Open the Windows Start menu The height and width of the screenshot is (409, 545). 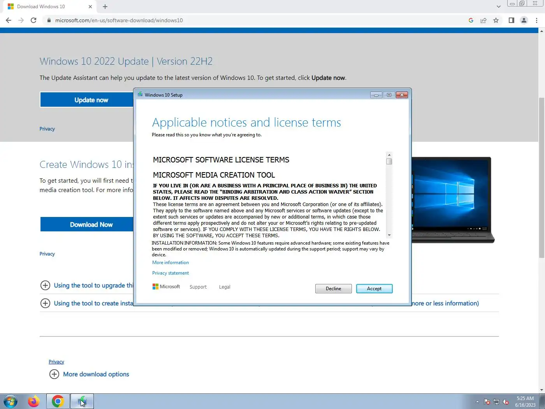pyautogui.click(x=11, y=401)
